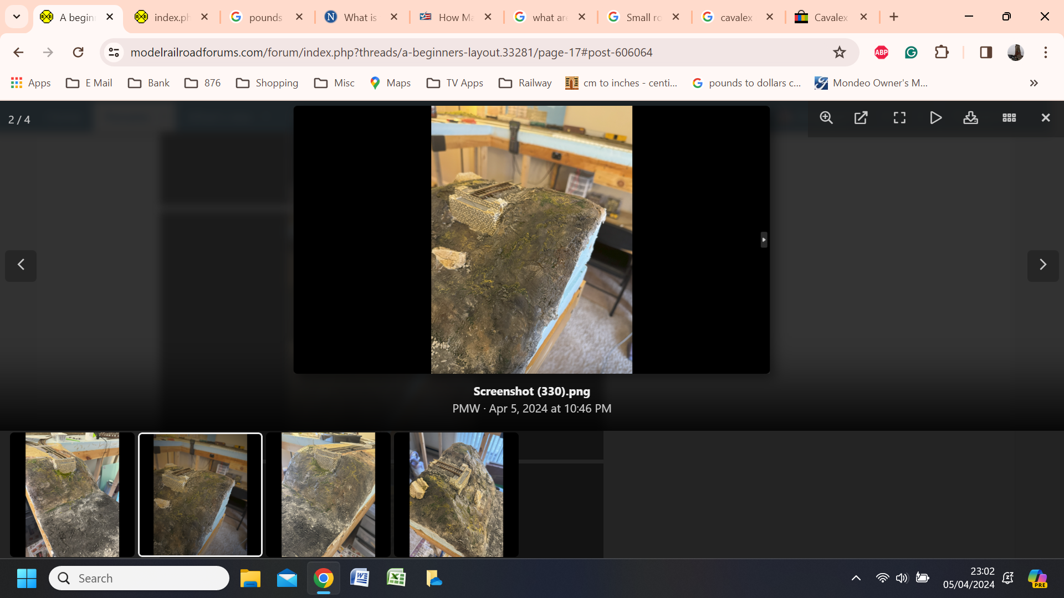The height and width of the screenshot is (598, 1064).
Task: Go back to previous page
Action: [x=18, y=52]
